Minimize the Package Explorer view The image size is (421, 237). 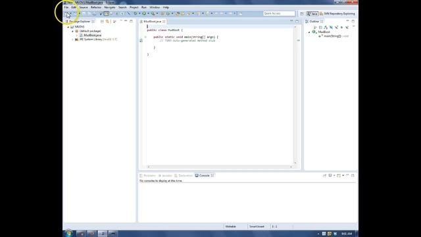[126, 21]
